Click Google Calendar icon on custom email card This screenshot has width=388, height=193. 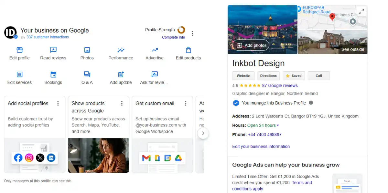coord(167,158)
